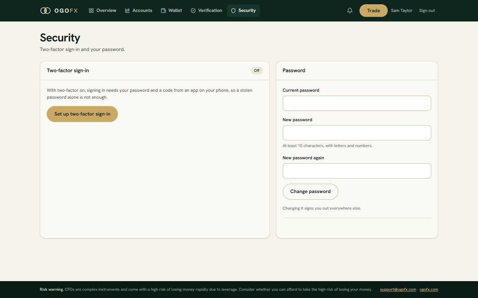The height and width of the screenshot is (298, 478).
Task: Open the Verification nav tab
Action: (206, 11)
